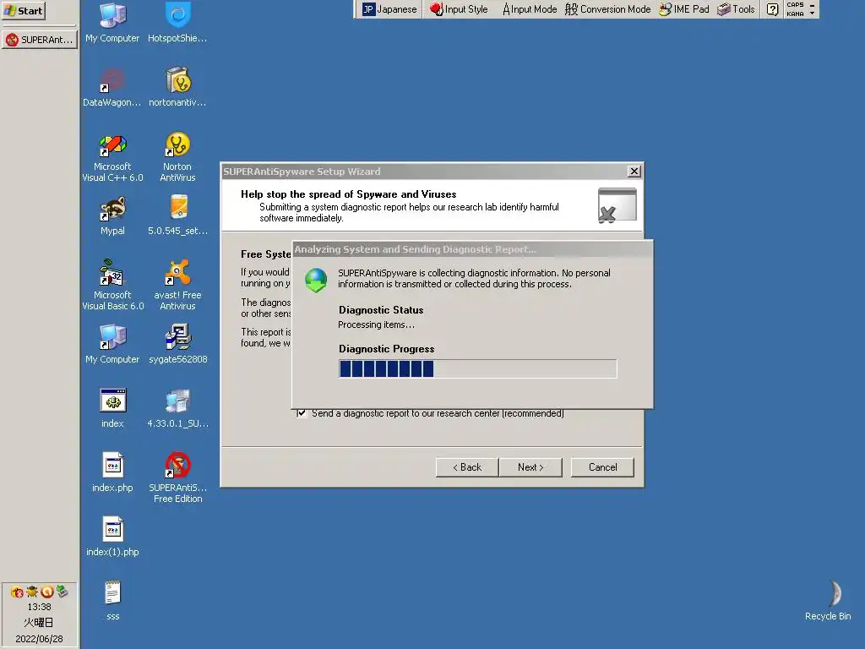Screen dimensions: 865x649
Task: Toggle CAPS KANA lock indicator
Action: 796,9
